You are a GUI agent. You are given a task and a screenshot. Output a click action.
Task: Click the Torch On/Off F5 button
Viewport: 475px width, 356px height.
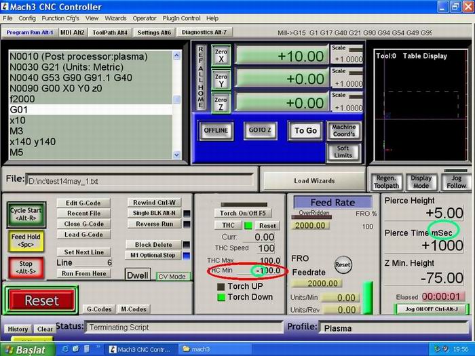pyautogui.click(x=243, y=214)
